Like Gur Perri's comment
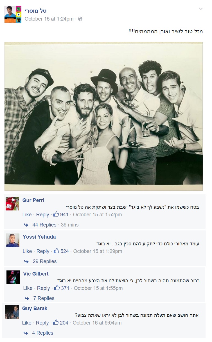The width and height of the screenshot is (212, 342). 27,215
